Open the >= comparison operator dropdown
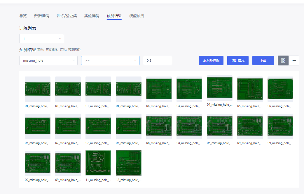The width and height of the screenshot is (304, 194). click(x=110, y=60)
